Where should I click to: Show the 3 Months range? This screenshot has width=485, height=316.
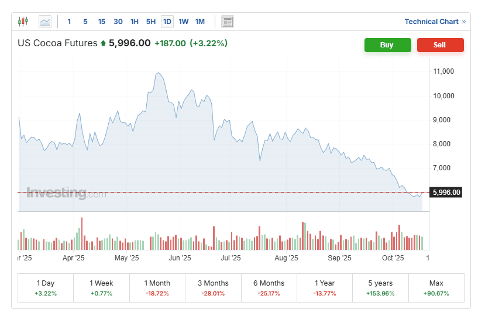click(213, 288)
